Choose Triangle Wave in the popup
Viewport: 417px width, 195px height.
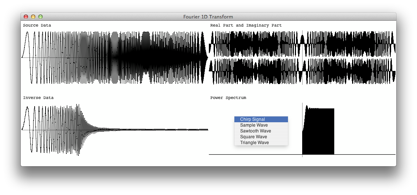(261, 143)
